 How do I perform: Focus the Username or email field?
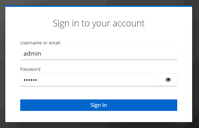click(x=98, y=53)
